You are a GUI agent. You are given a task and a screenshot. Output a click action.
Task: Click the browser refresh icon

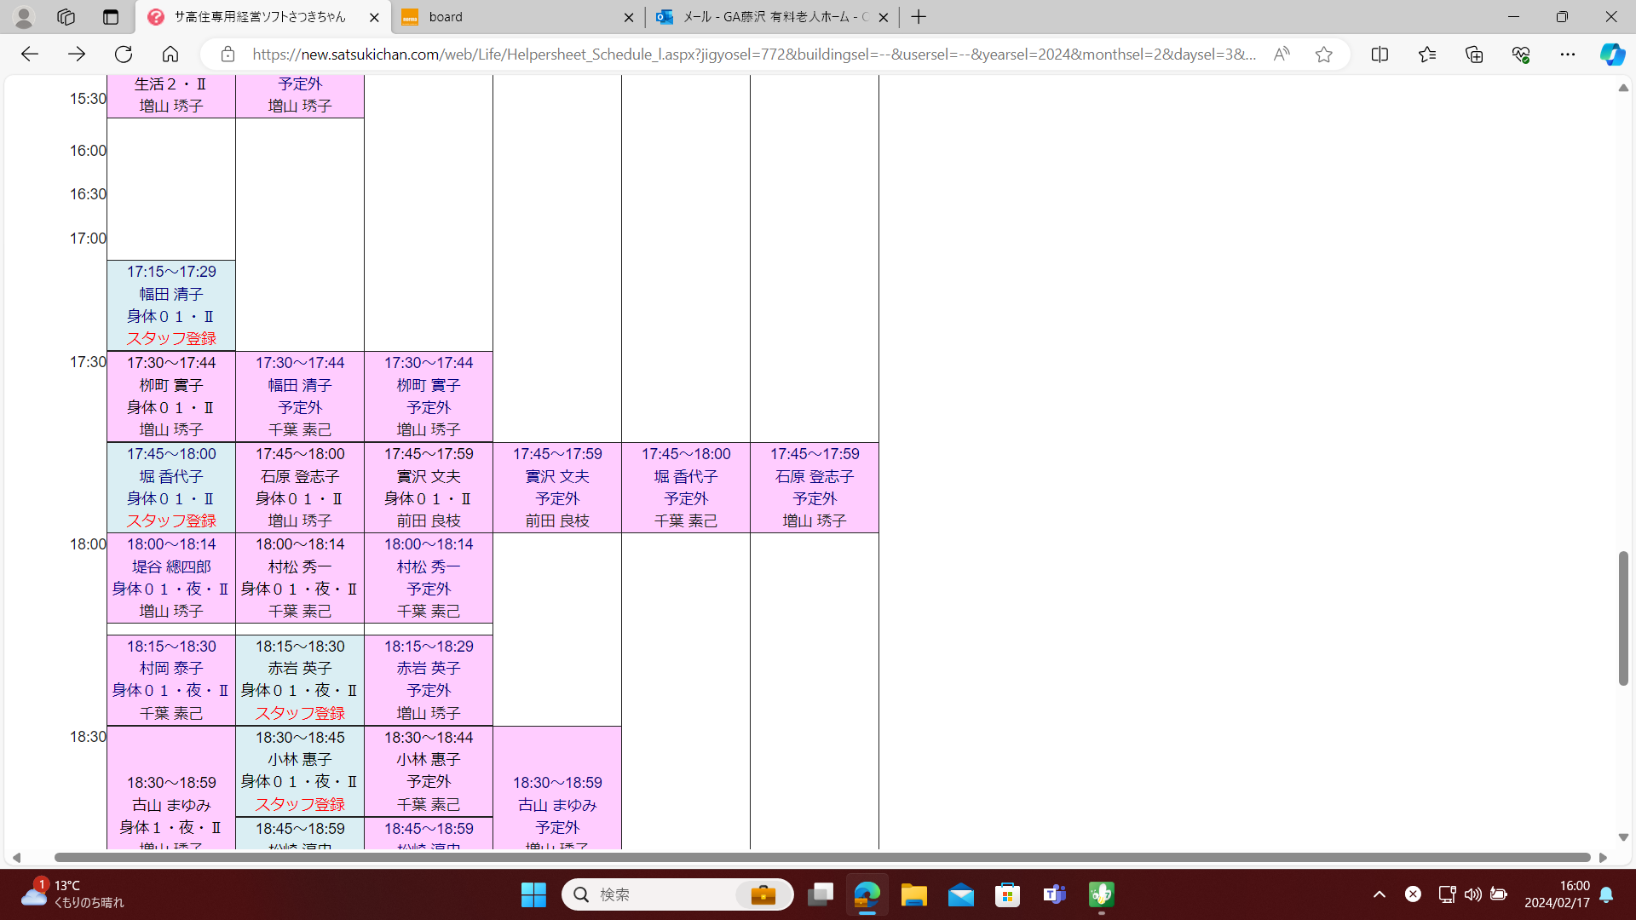[x=124, y=55]
